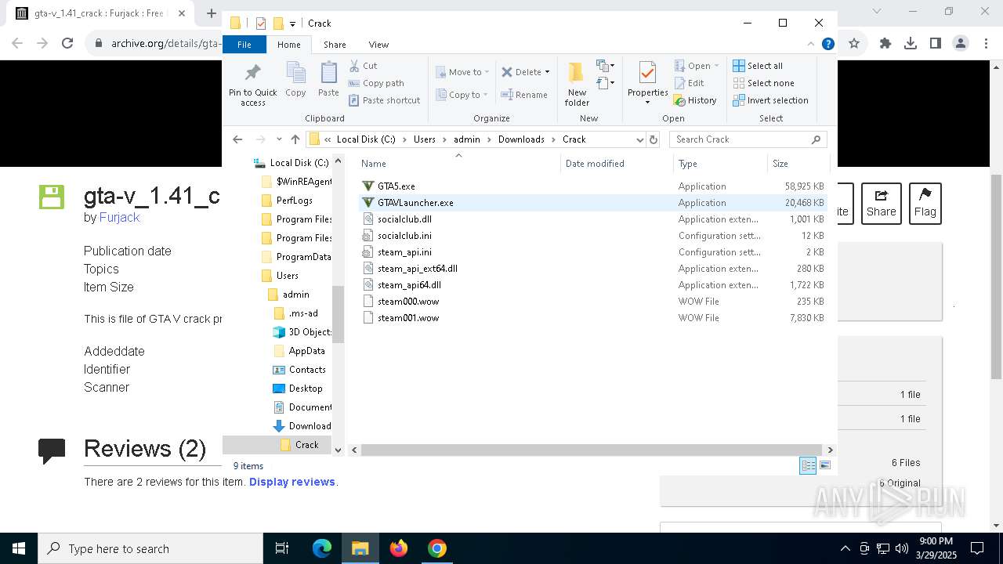Click the Windows Start button
This screenshot has height=564, width=1003.
19,548
